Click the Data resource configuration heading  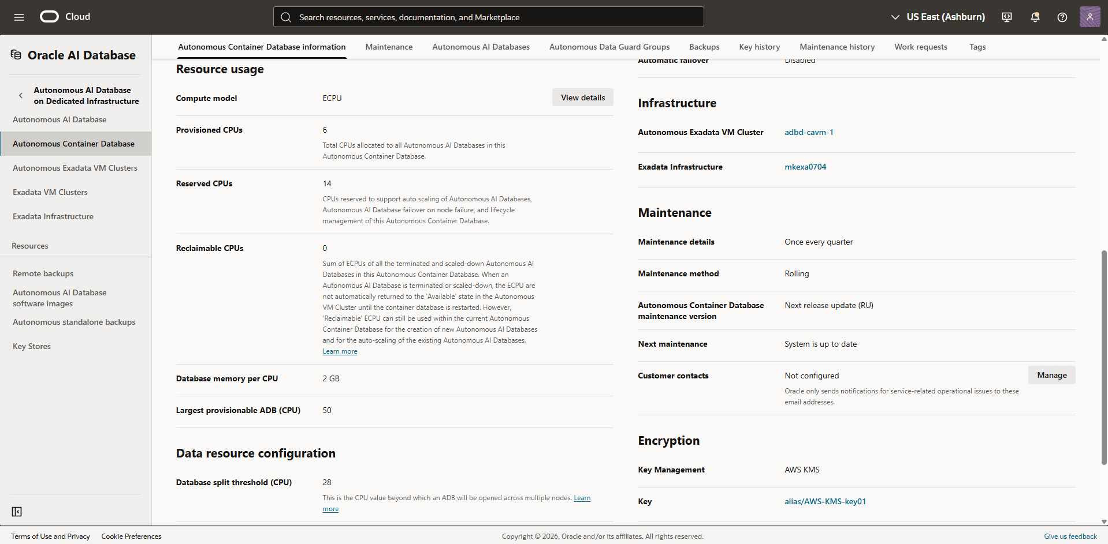[x=255, y=453]
